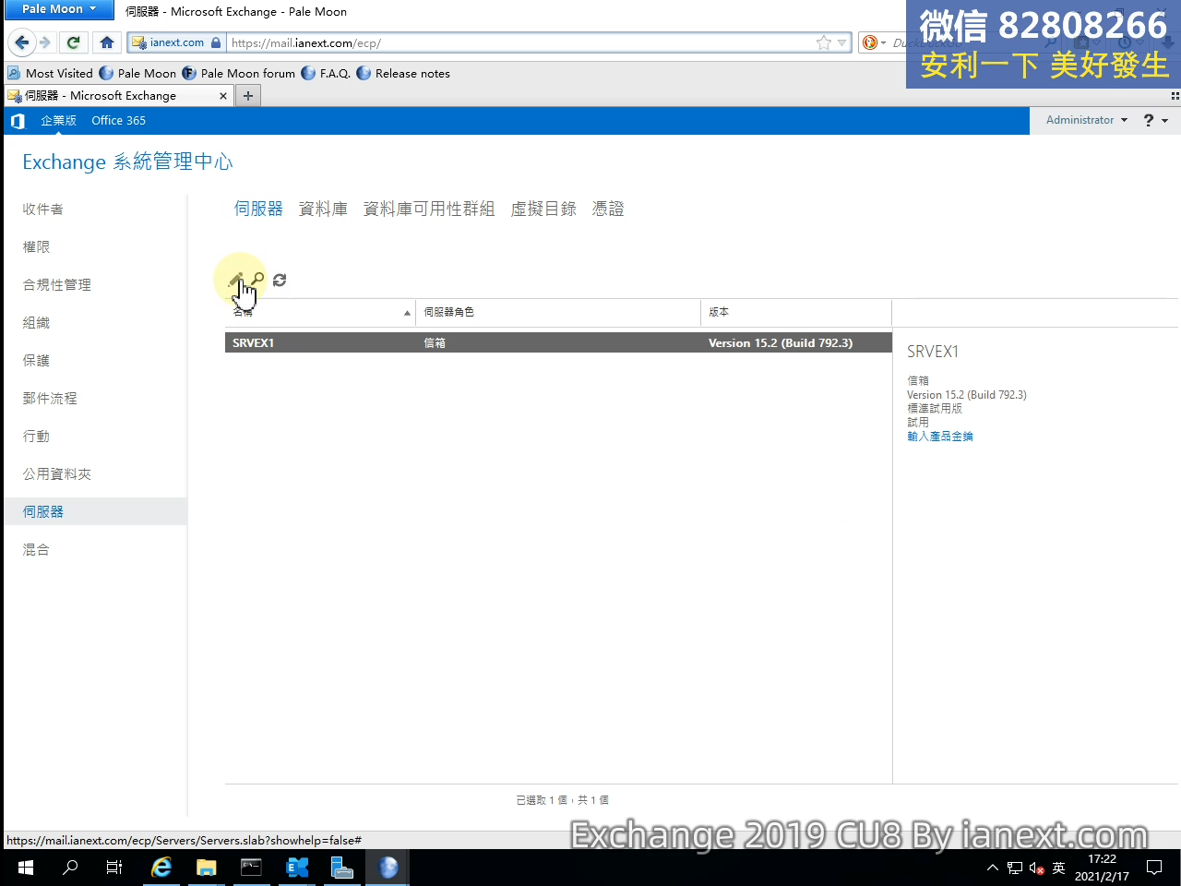The image size is (1181, 886).
Task: Click the network icon in the system tray
Action: (1015, 868)
